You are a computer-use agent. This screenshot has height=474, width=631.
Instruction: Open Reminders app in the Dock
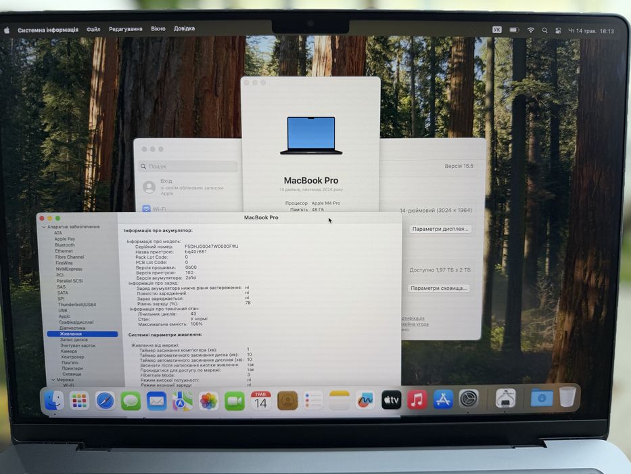[313, 401]
